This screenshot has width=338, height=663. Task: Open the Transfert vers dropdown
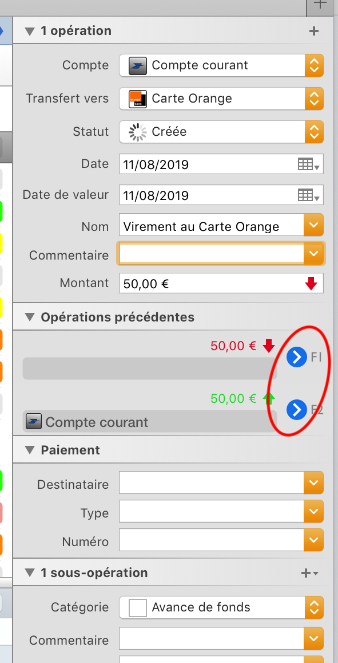click(x=314, y=99)
